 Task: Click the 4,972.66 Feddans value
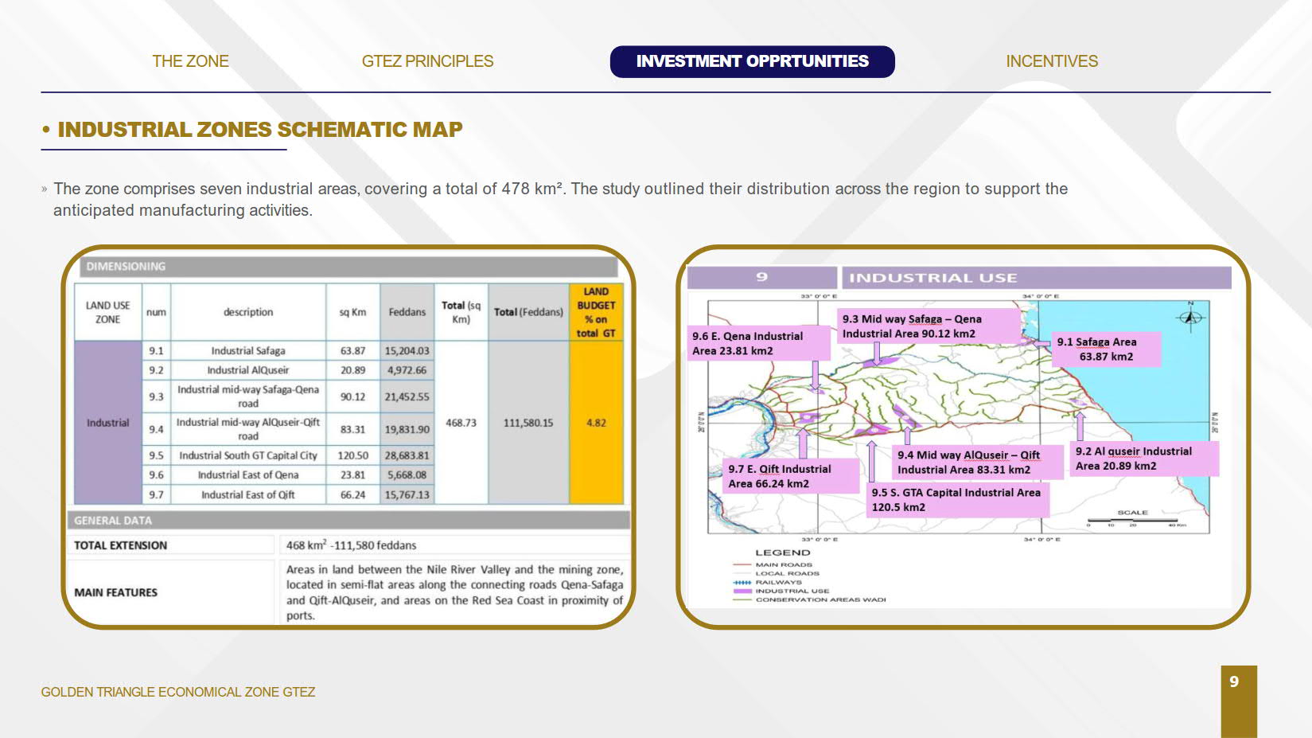407,370
